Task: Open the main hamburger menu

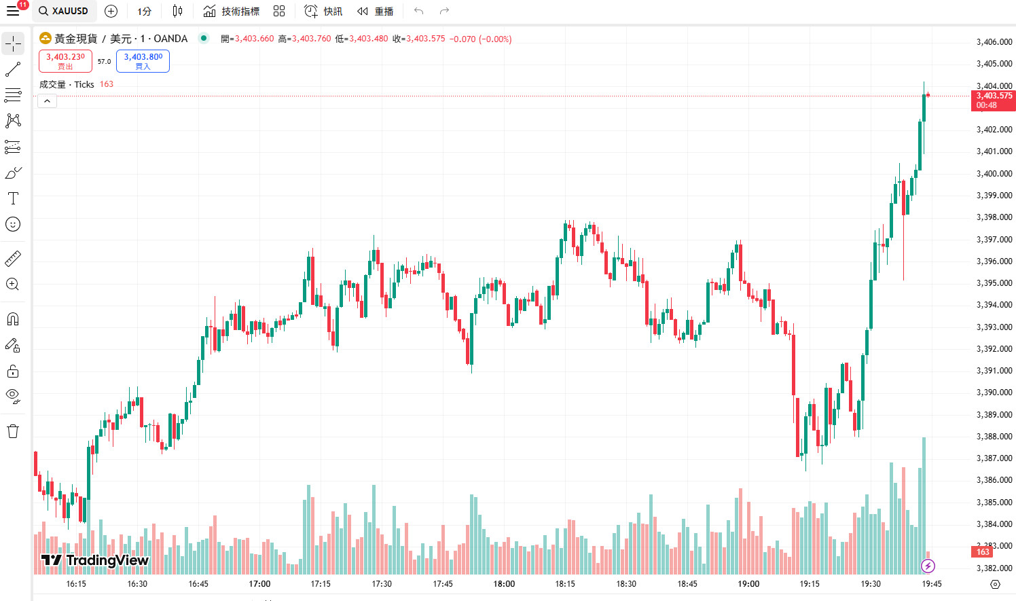Action: tap(13, 12)
